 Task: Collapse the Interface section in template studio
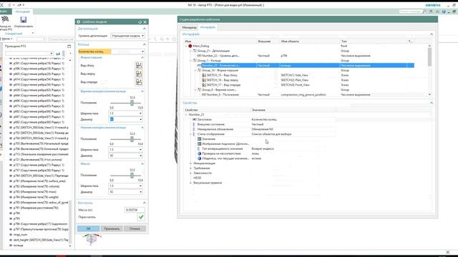click(432, 34)
